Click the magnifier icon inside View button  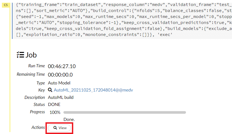tap(55, 128)
